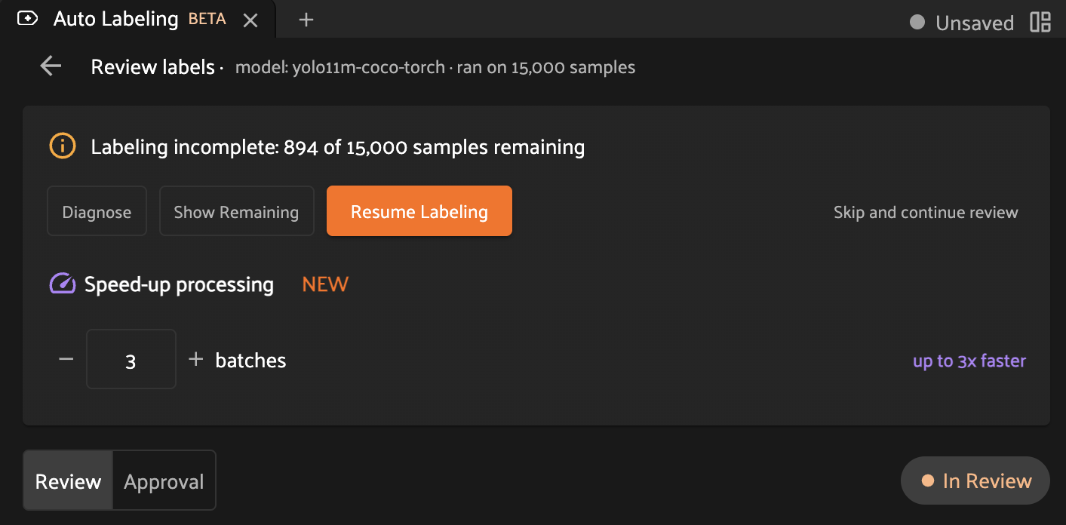This screenshot has height=525, width=1066.
Task: Click the NEW label beside Speed-up processing
Action: point(325,284)
